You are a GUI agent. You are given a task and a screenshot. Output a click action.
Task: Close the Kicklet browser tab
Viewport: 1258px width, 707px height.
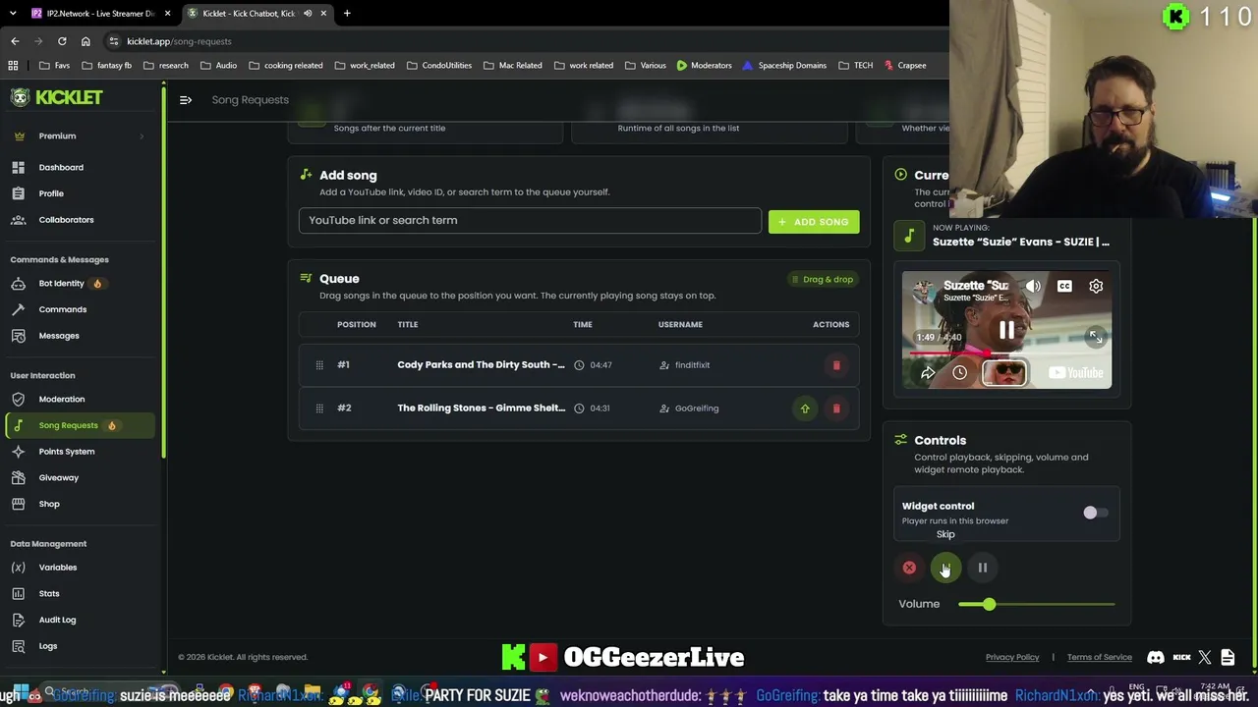point(323,14)
